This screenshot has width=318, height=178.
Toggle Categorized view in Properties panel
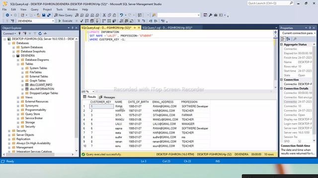pyautogui.click(x=283, y=39)
